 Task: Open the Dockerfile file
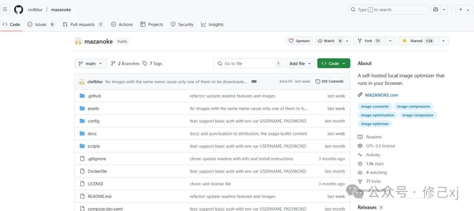(97, 171)
